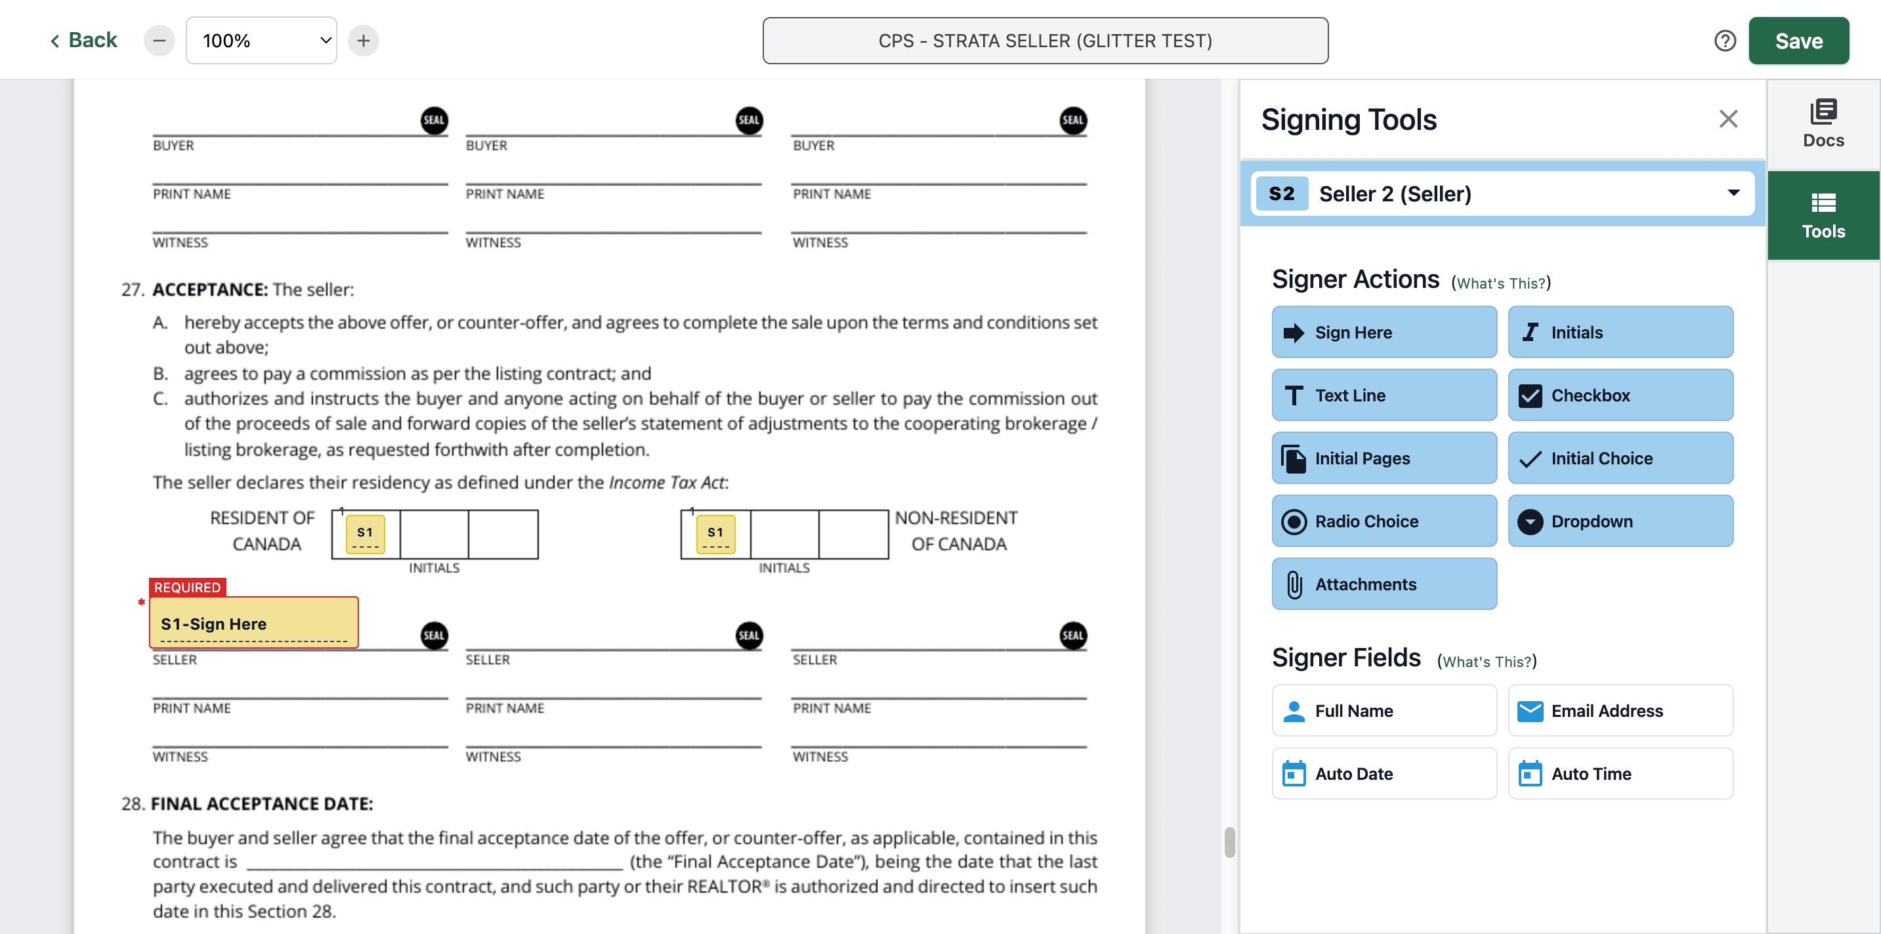
Task: Choose the Initial Pages tool
Action: coord(1384,458)
